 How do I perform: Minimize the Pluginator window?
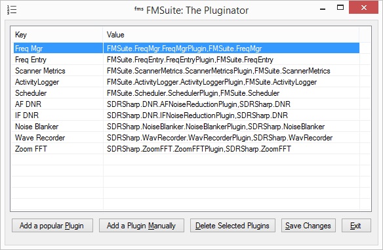323,9
